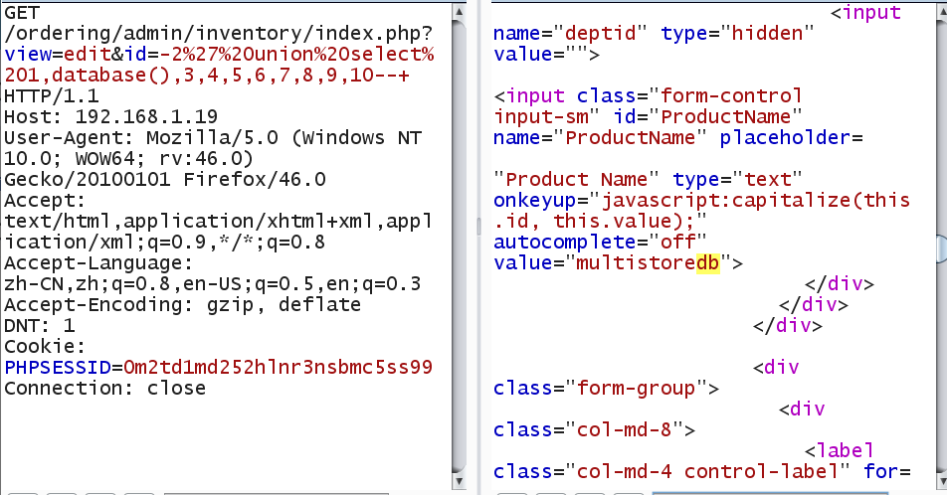Click the type="hidden" attribute
Screen dimensions: 947x495
pyautogui.click(x=737, y=33)
